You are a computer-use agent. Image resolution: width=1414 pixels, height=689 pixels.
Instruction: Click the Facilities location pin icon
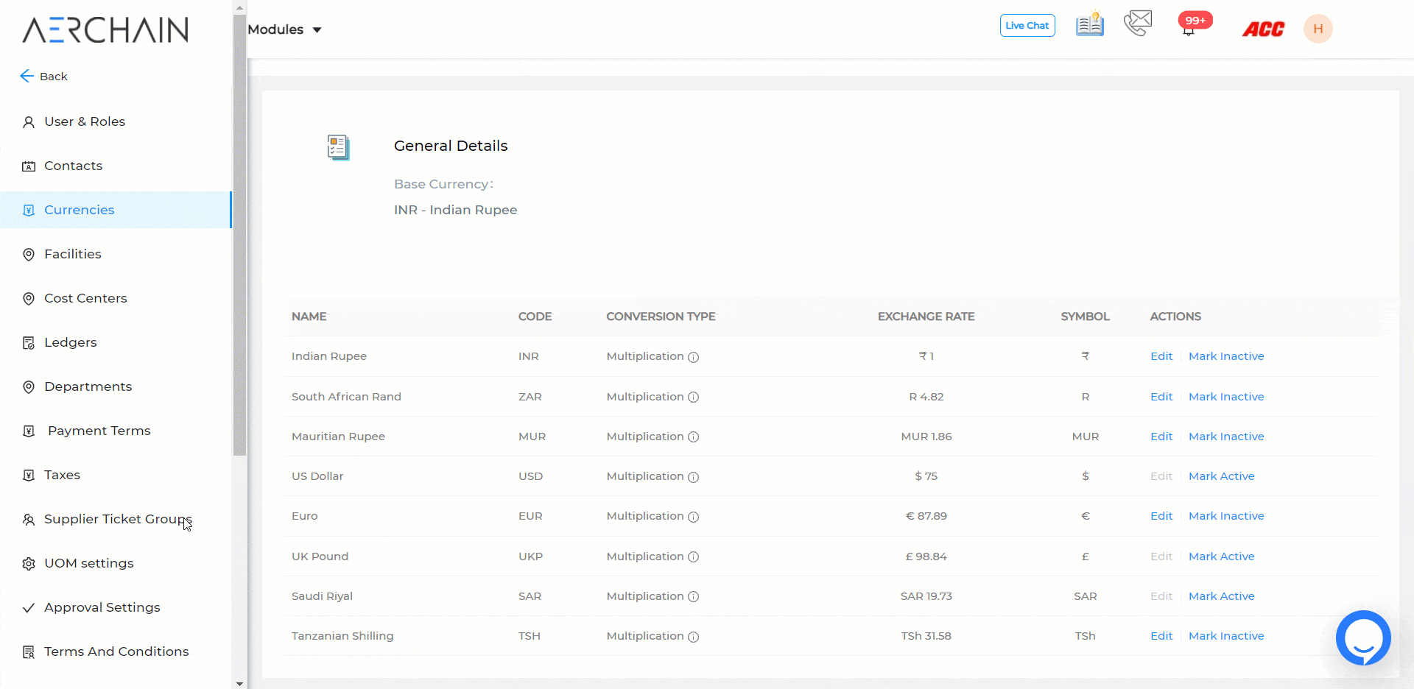[x=29, y=255]
